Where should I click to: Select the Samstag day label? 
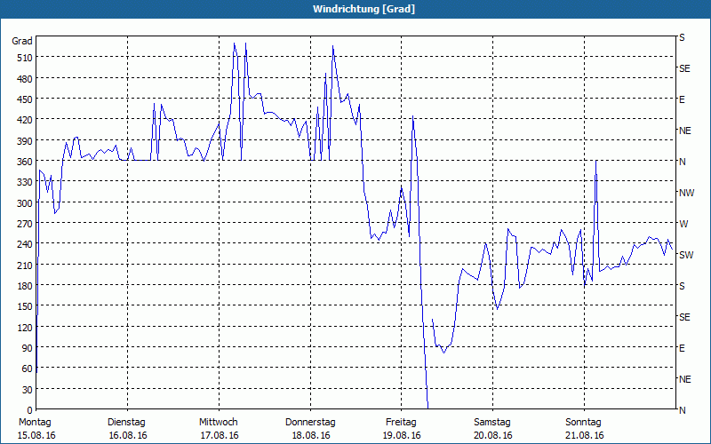(x=492, y=423)
